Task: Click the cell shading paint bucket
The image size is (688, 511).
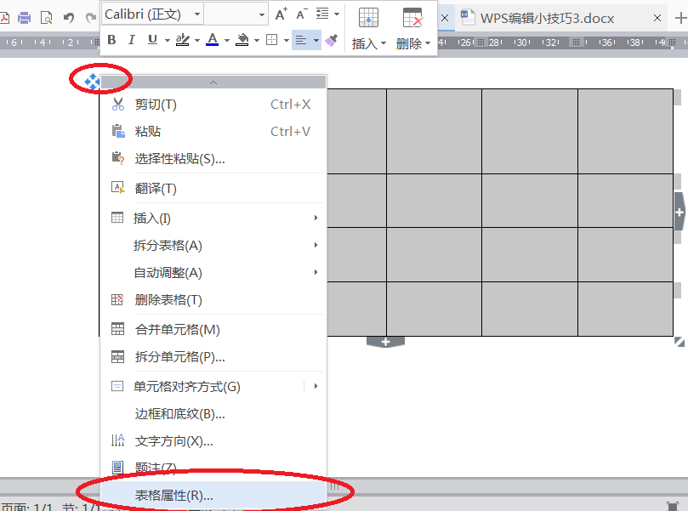Action: pos(242,40)
